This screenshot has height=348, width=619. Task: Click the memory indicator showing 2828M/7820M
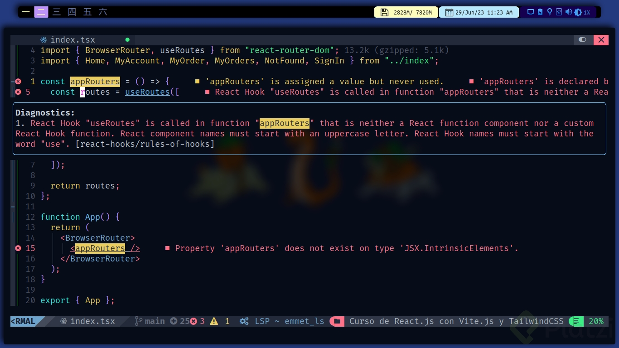pos(406,12)
